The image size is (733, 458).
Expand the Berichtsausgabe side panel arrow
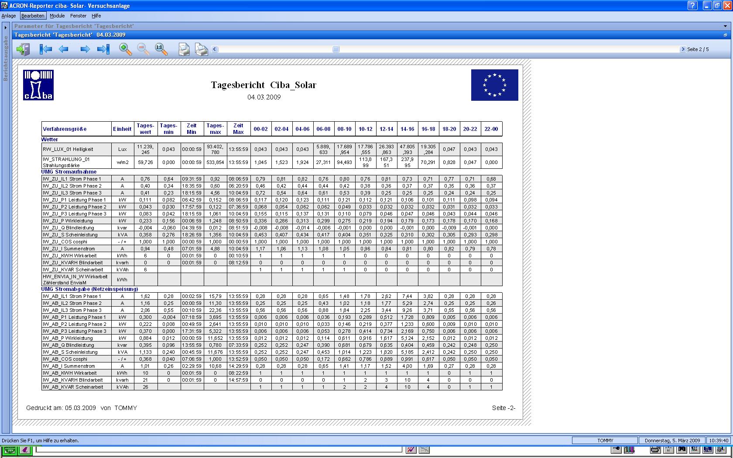(x=6, y=28)
